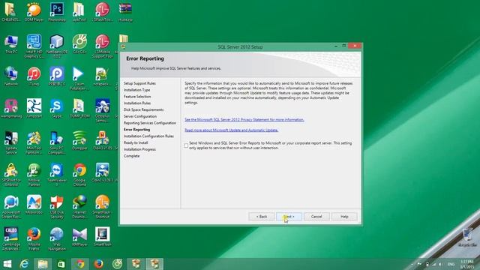This screenshot has width=480, height=270.
Task: Open the taskbar clock and date
Action: tap(467, 264)
